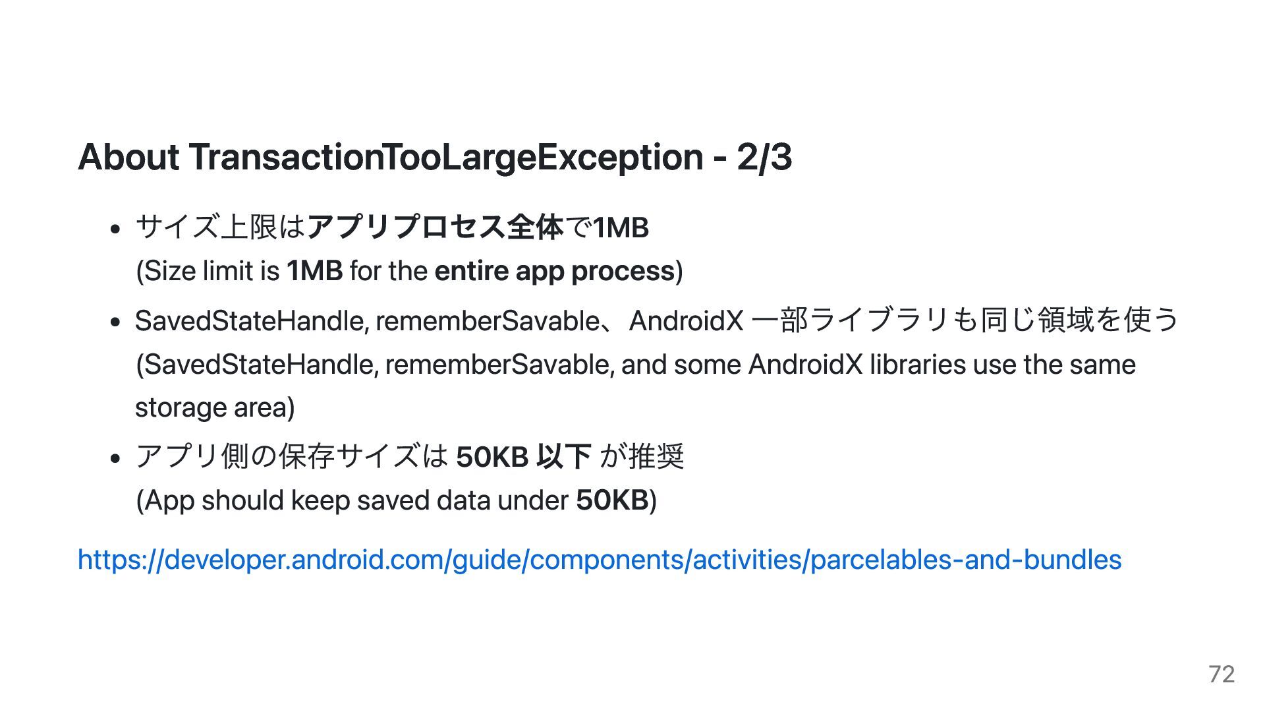The width and height of the screenshot is (1265, 712).
Task: Click the text 'AndroidX libraries' in English line
Action: tap(857, 365)
